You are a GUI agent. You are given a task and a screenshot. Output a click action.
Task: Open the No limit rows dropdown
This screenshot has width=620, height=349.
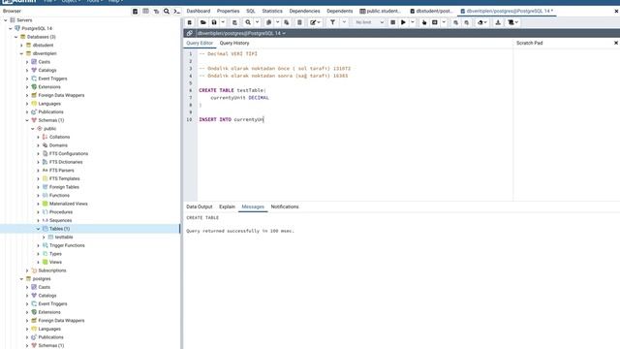pyautogui.click(x=369, y=22)
